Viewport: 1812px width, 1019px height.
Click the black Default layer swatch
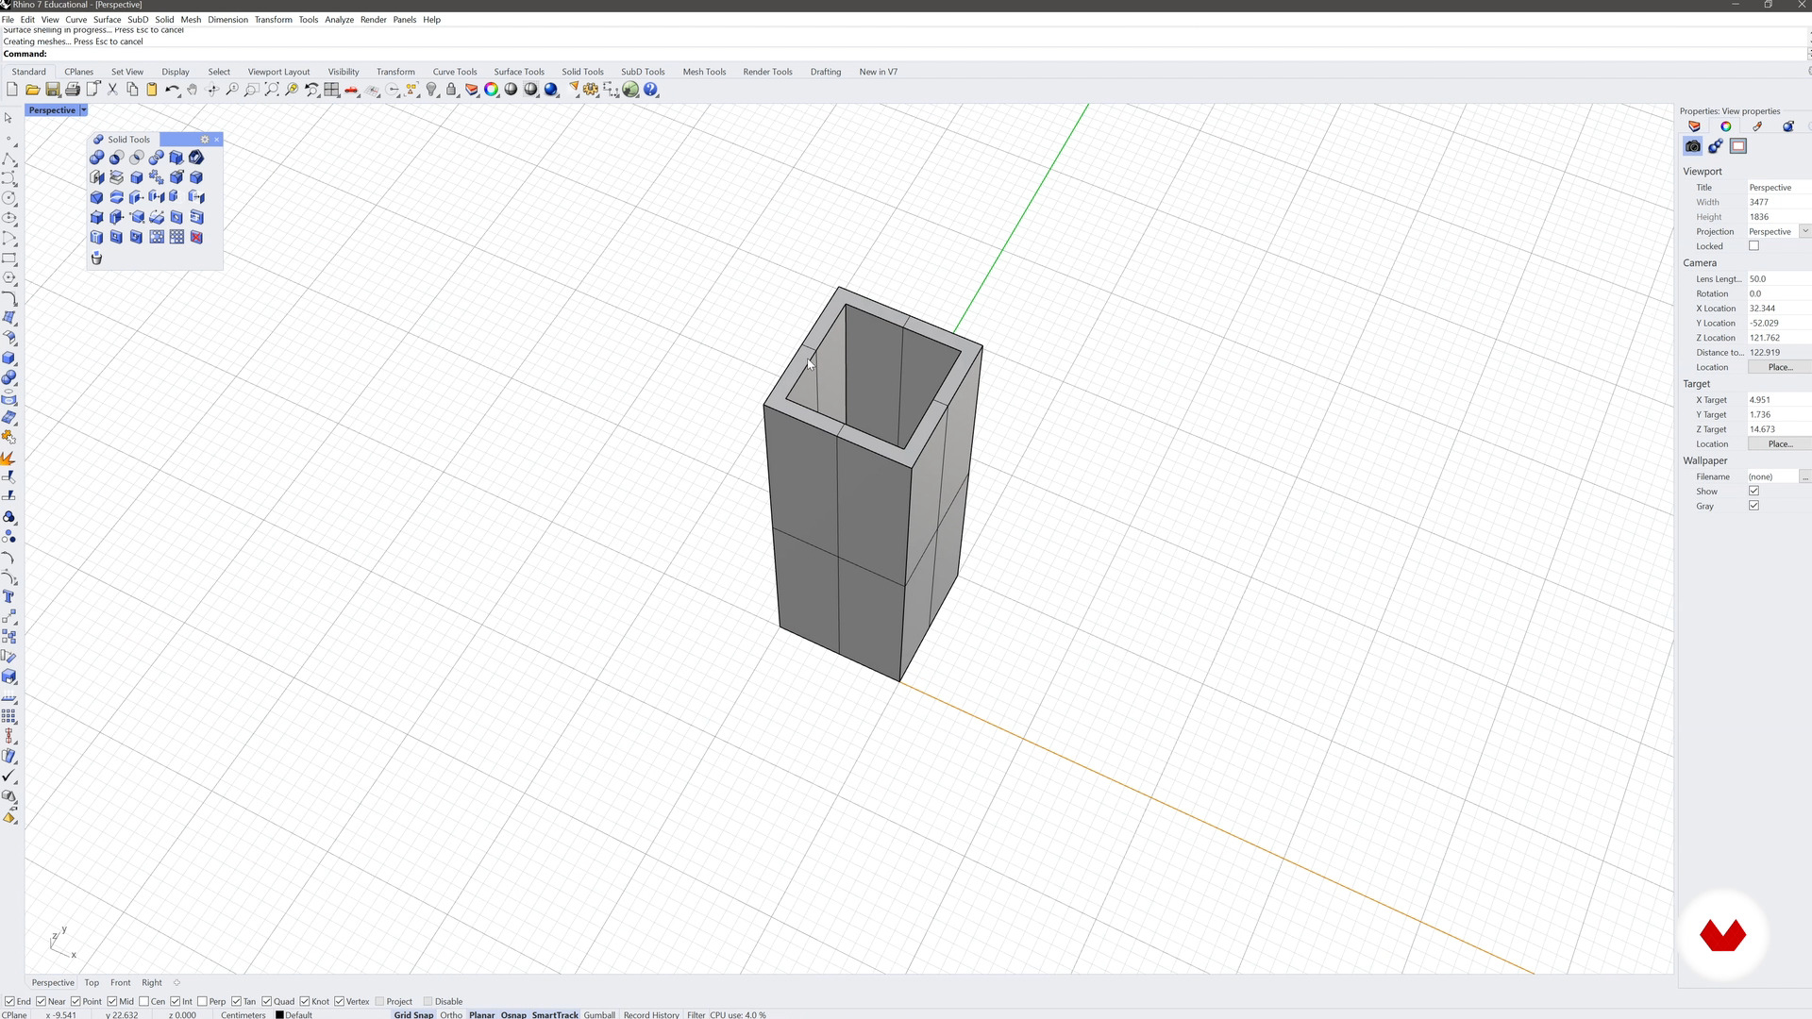tap(279, 1014)
